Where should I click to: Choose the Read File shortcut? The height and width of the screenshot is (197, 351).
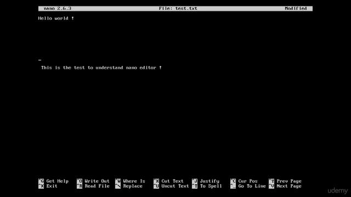point(93,186)
